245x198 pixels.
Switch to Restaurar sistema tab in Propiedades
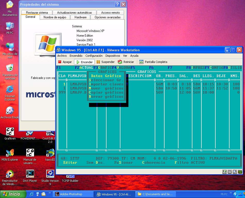click(x=37, y=12)
